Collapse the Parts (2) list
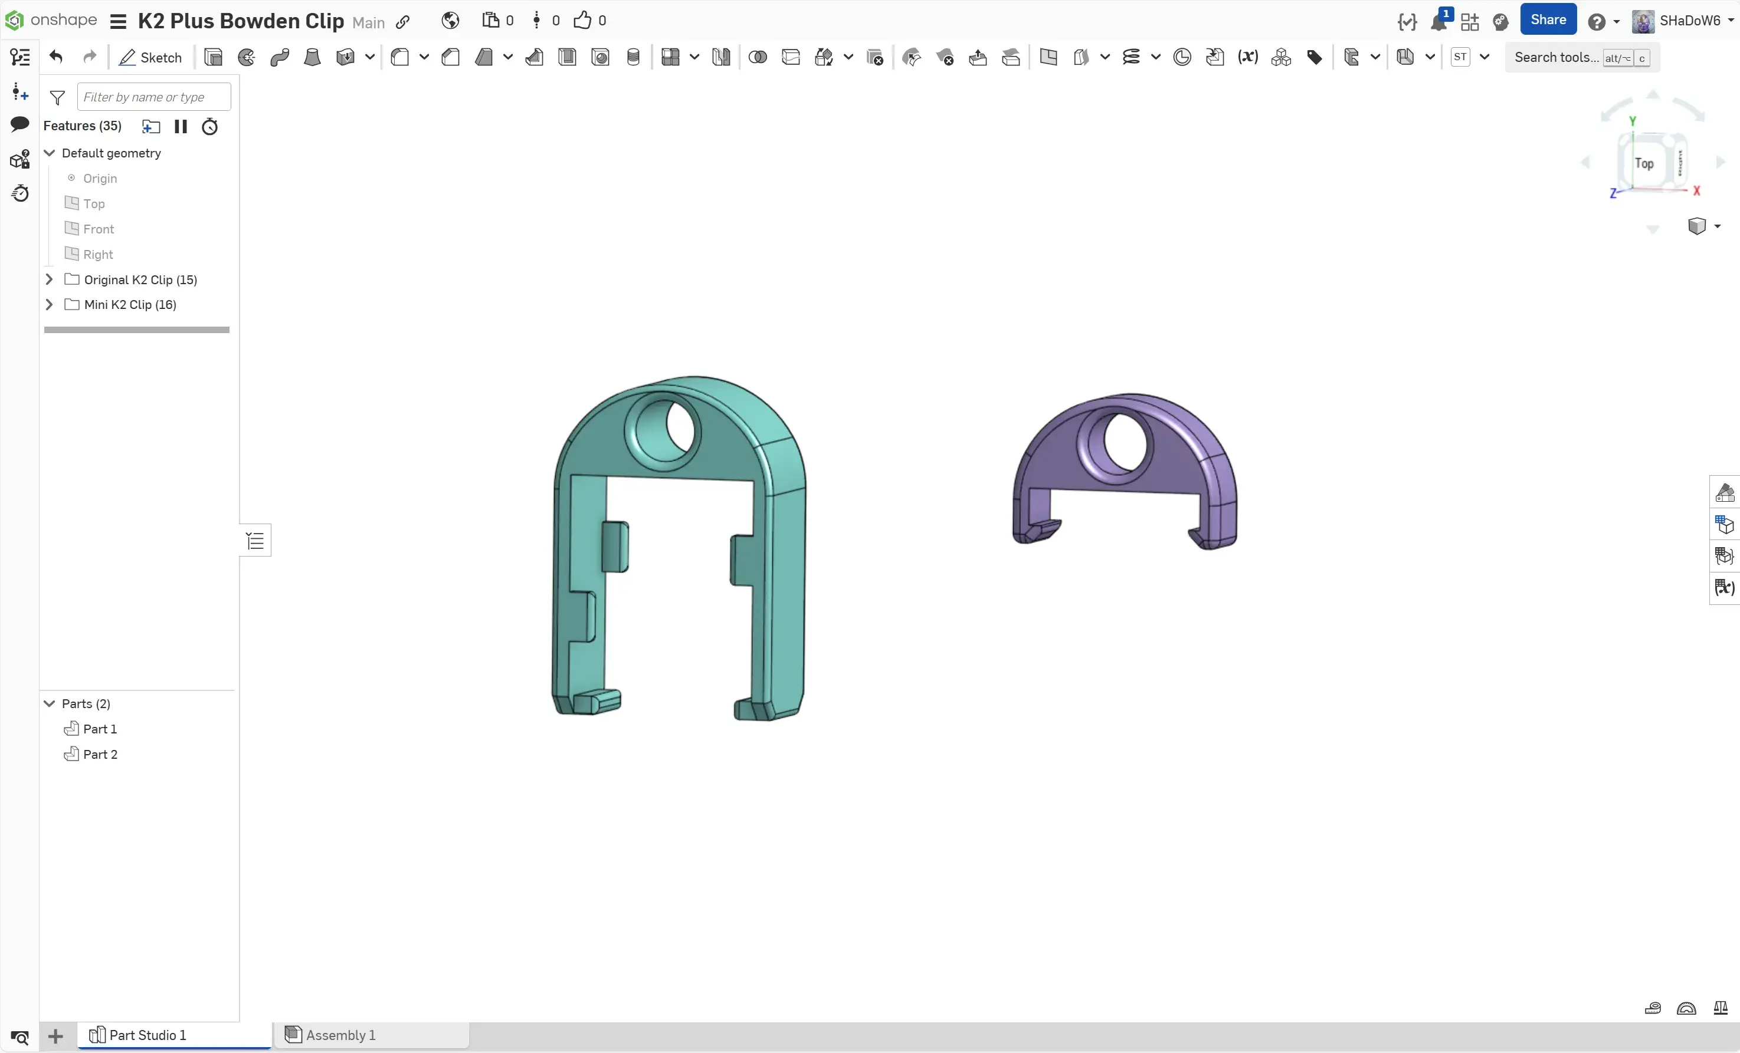The height and width of the screenshot is (1053, 1740). pyautogui.click(x=50, y=703)
